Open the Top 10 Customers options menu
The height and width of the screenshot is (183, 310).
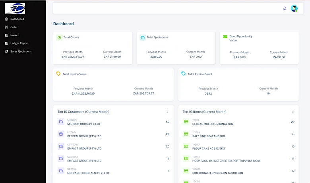coord(167,112)
